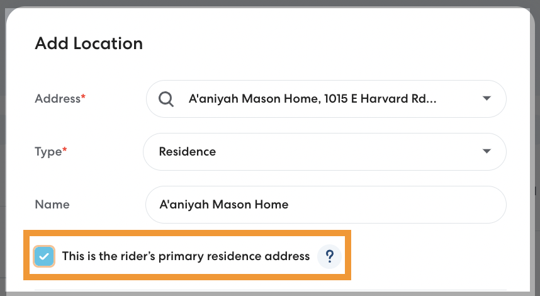Click the dimmed backdrop above the dialog

tap(270, 3)
